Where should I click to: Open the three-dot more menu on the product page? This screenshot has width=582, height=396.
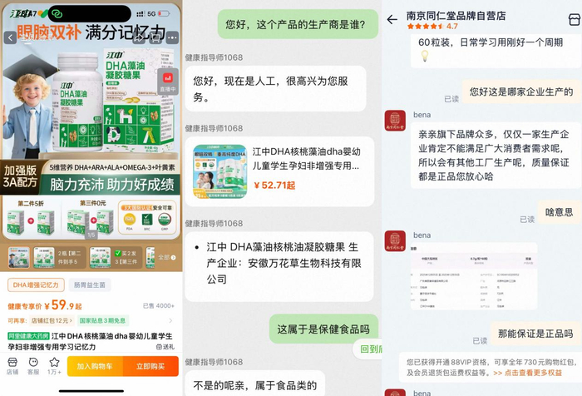point(172,37)
